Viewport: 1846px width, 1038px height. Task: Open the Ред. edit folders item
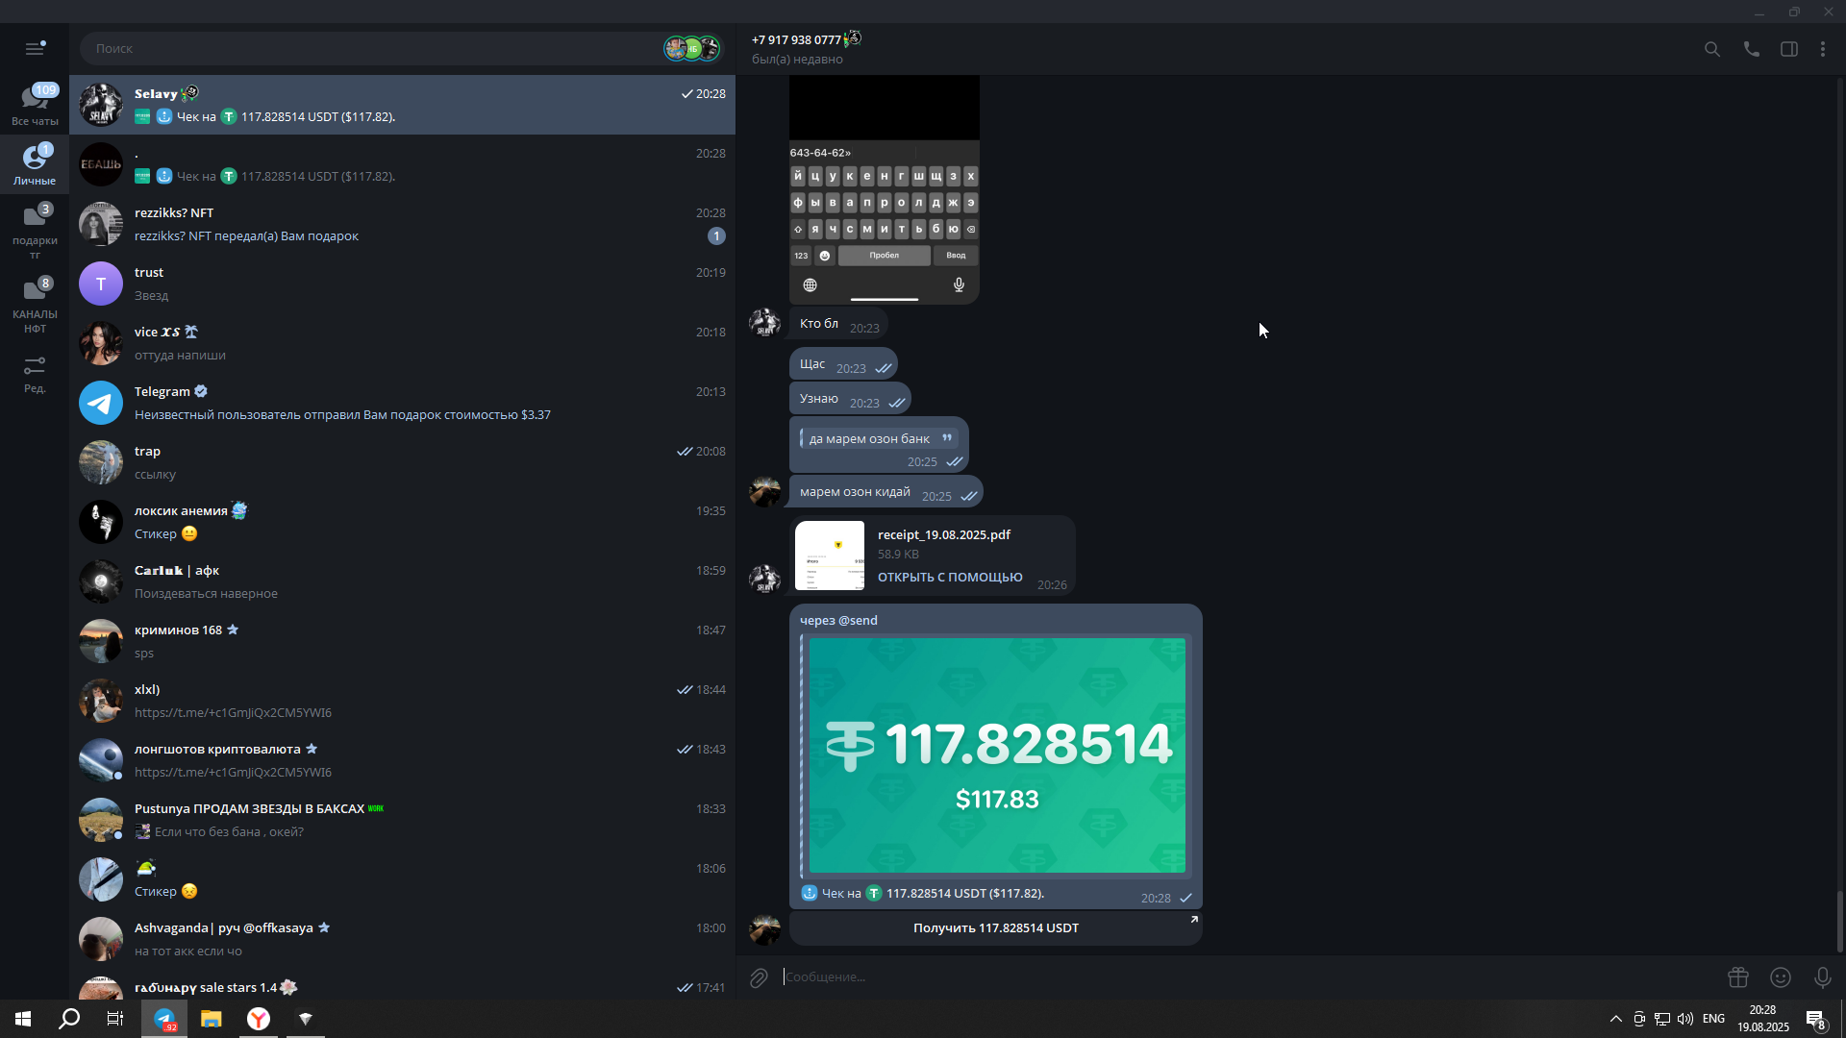coord(35,375)
